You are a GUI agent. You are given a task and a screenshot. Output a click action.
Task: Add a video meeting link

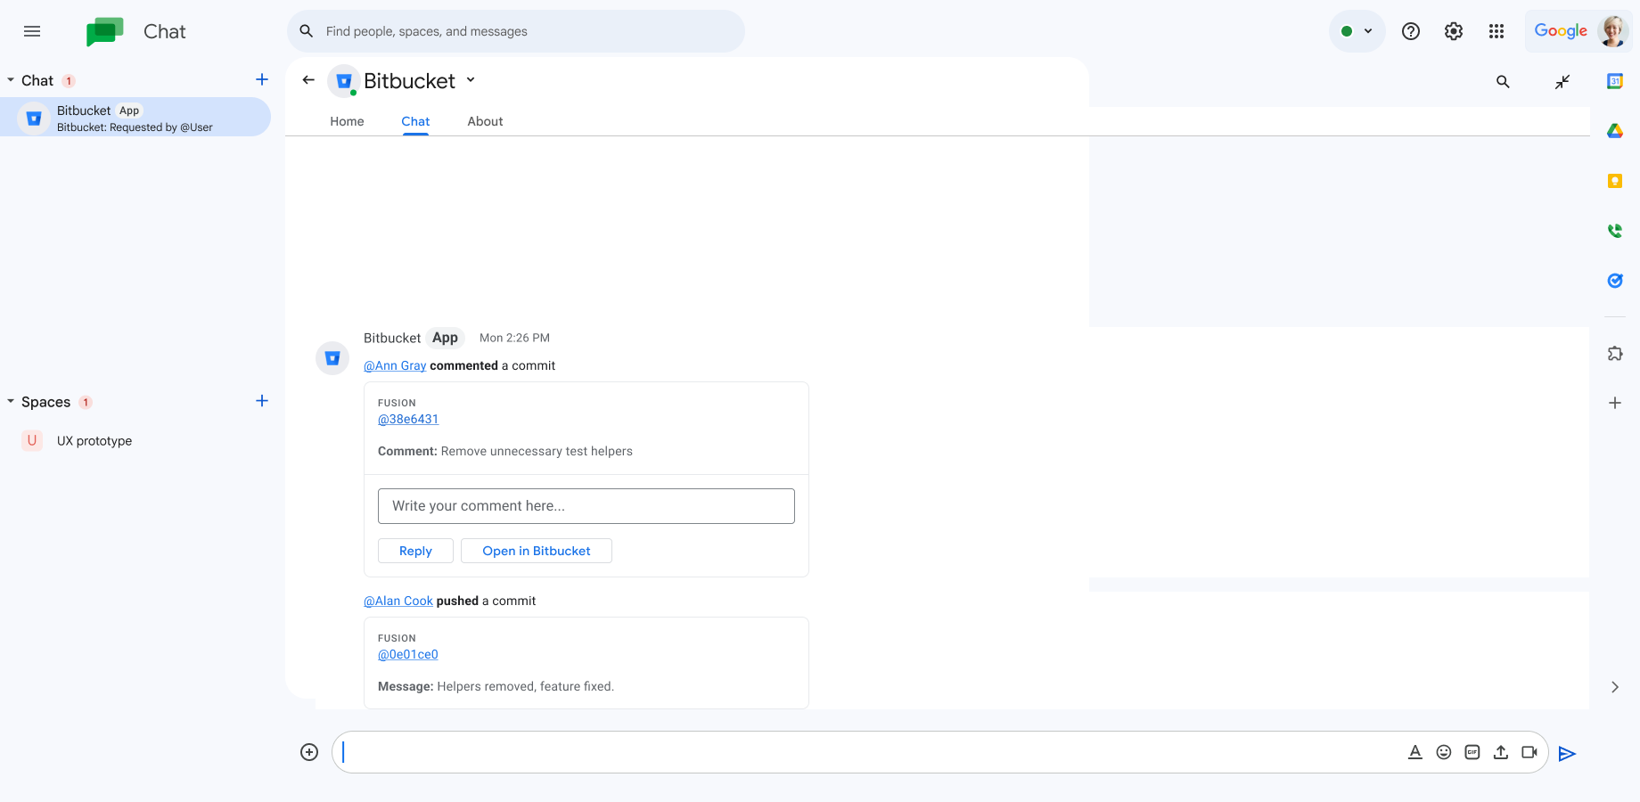tap(1529, 752)
